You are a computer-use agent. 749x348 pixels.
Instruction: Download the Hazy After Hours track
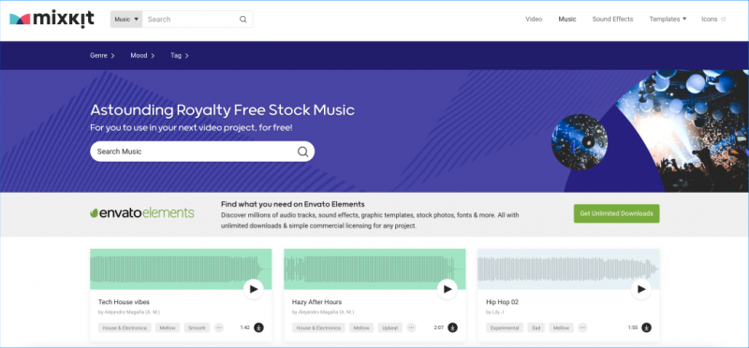(452, 327)
